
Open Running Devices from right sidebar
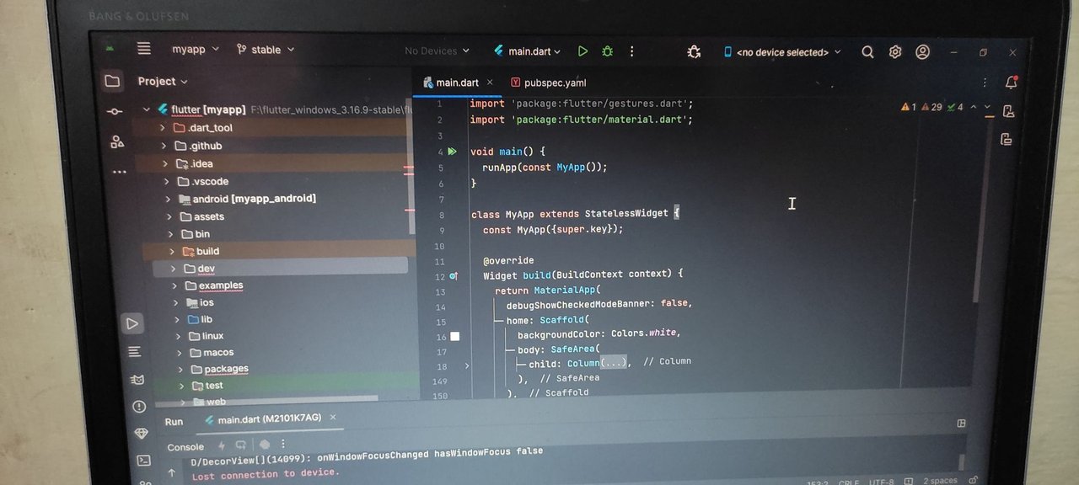pos(1006,139)
